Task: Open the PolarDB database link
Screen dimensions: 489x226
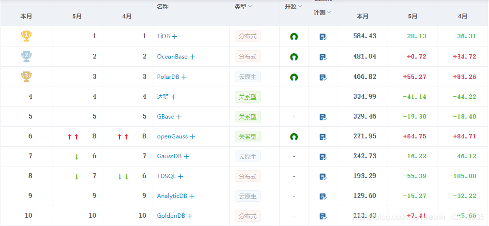Action: [168, 77]
